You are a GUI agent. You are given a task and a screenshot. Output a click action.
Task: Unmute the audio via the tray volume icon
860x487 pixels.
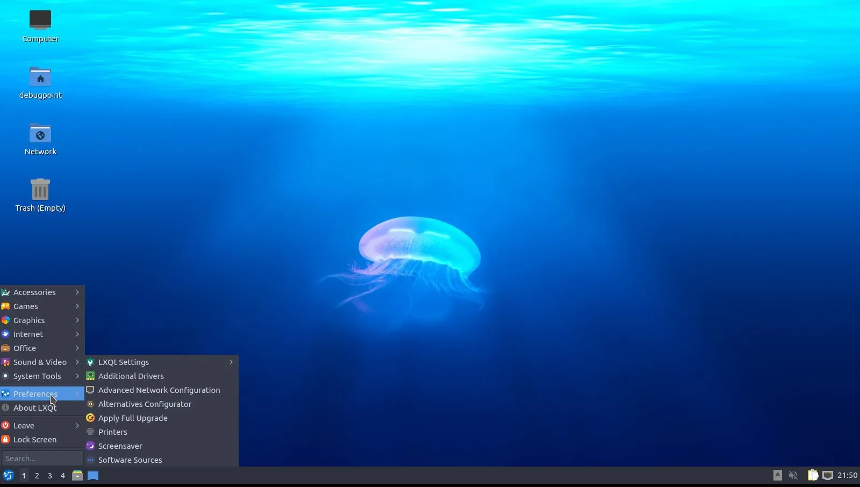coord(794,476)
